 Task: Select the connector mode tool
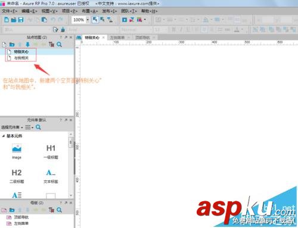click(x=110, y=20)
